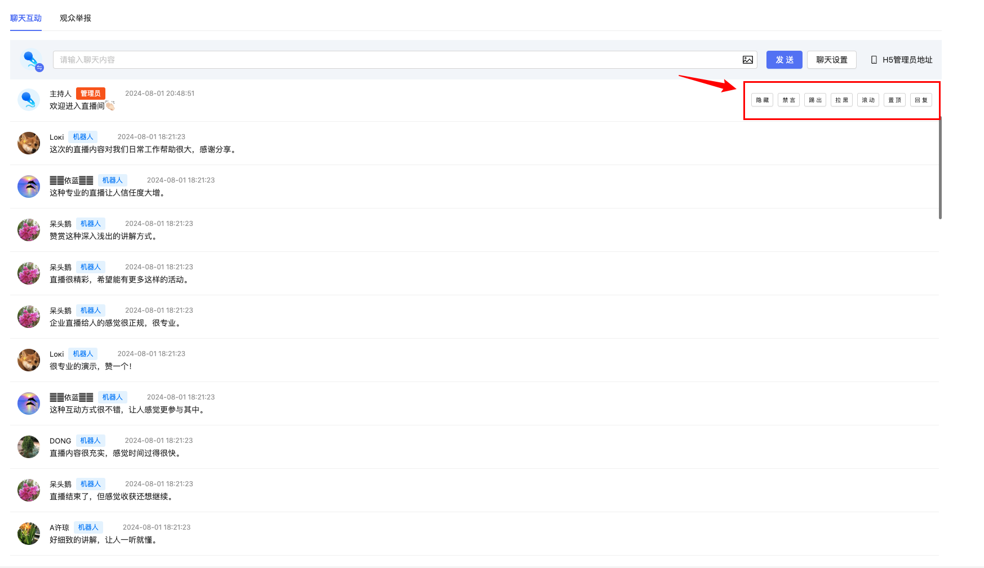Reply to the message with 回复
The width and height of the screenshot is (984, 568).
(x=921, y=100)
